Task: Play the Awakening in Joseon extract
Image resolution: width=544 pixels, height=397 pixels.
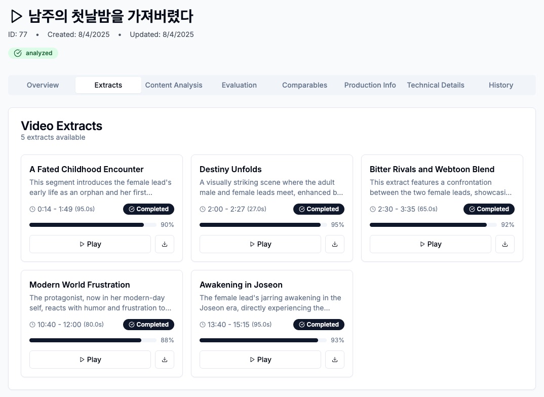Action: [260, 360]
